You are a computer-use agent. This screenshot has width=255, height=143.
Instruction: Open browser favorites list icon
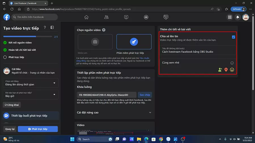click(227, 9)
